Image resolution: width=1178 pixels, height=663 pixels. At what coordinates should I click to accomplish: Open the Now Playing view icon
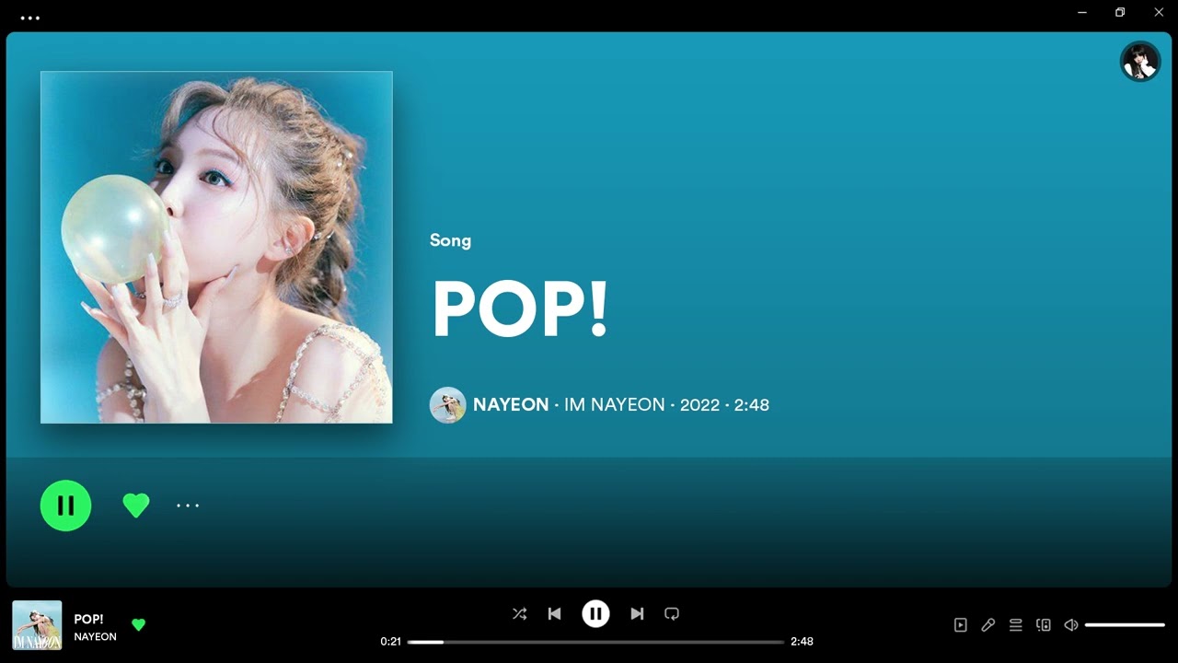point(960,625)
